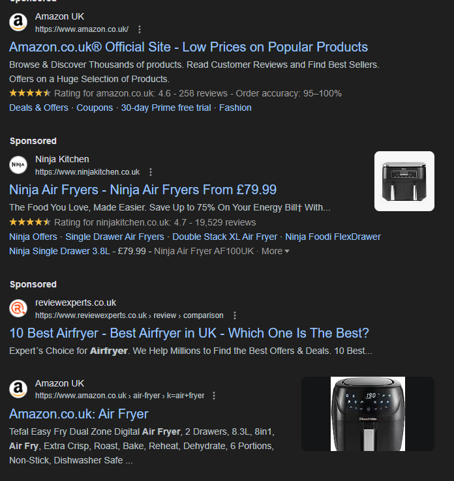Open the Amazon.co.uk Official Site headline

[x=189, y=47]
